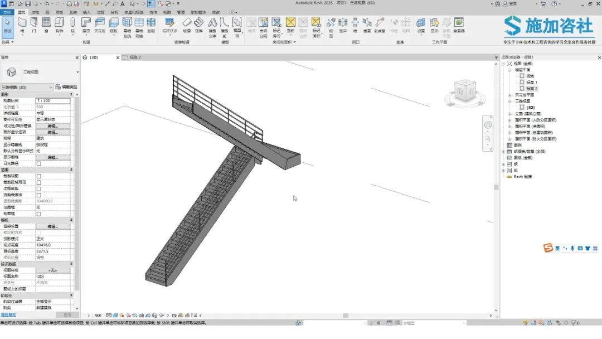Select the Window (窗) tool
The height and width of the screenshot is (339, 602).
(x=46, y=25)
